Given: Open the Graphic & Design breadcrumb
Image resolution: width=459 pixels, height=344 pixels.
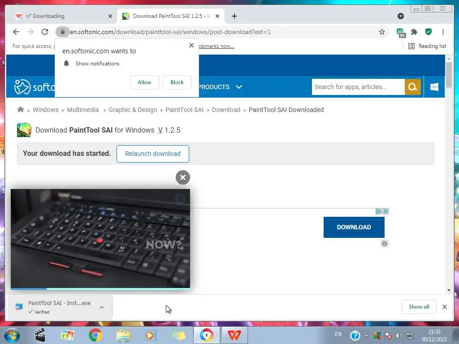Looking at the screenshot, I should click(x=133, y=110).
